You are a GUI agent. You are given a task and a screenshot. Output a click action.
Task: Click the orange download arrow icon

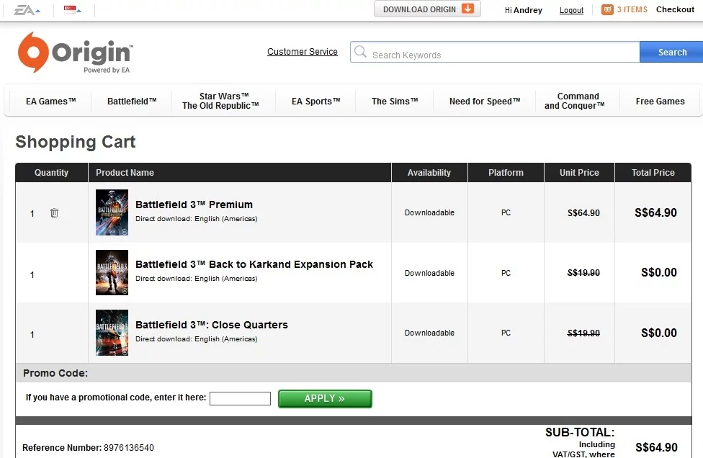point(467,9)
